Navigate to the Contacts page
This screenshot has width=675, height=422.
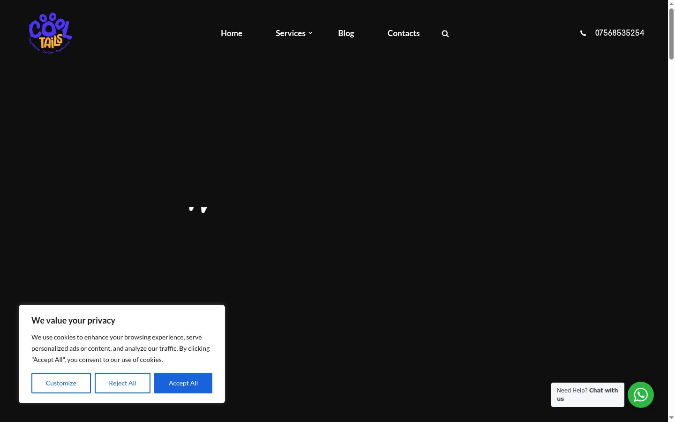pos(404,33)
